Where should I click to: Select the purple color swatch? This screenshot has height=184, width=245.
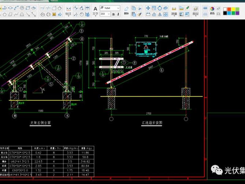[x=237, y=13]
